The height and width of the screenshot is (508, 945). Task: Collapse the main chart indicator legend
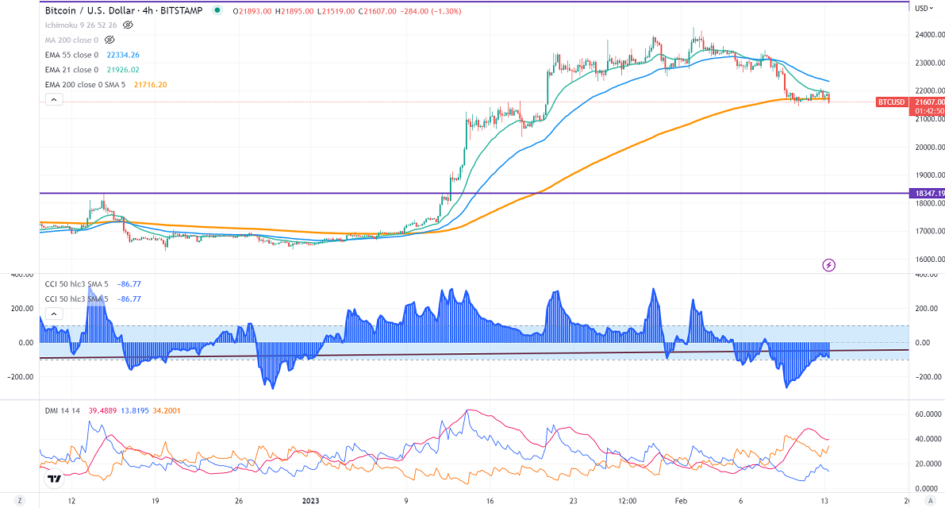click(x=53, y=100)
